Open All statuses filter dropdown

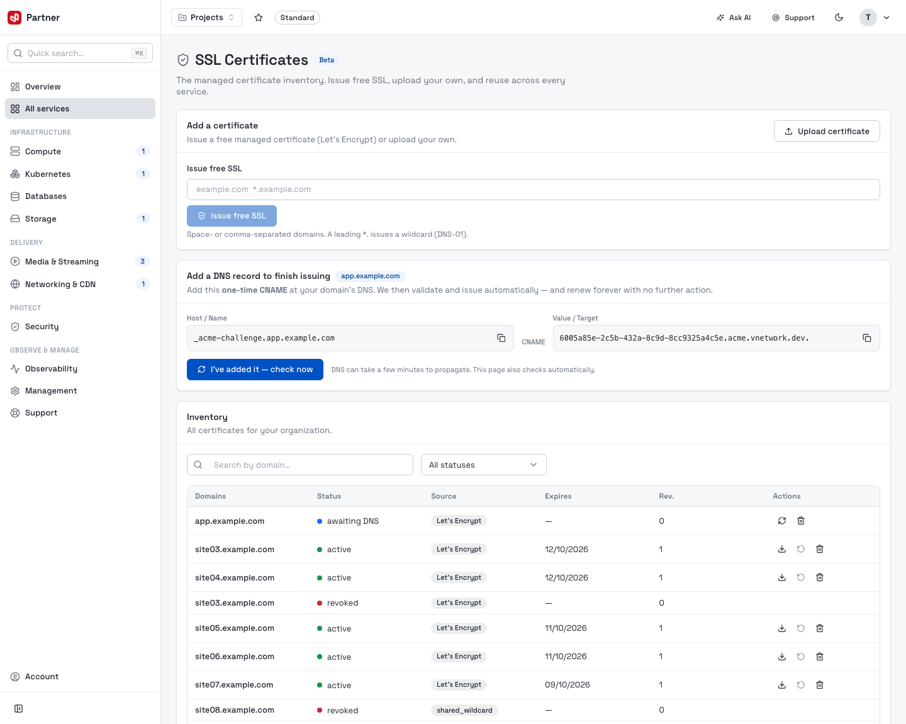click(483, 465)
